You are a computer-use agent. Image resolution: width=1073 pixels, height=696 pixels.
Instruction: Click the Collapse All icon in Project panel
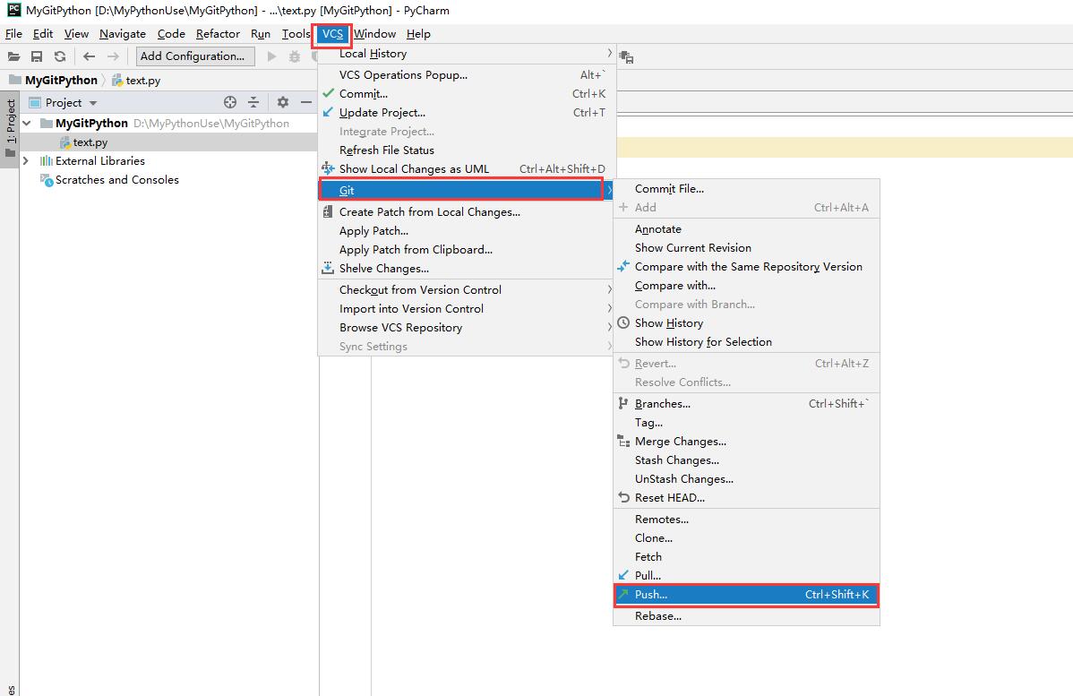point(253,103)
